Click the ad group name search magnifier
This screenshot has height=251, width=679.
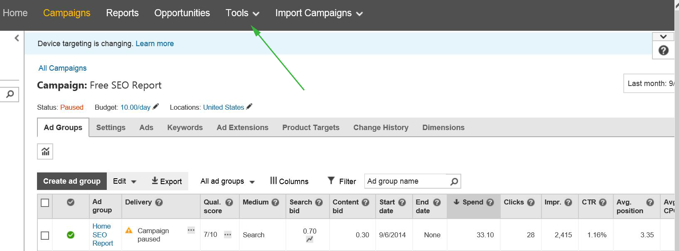tap(454, 181)
